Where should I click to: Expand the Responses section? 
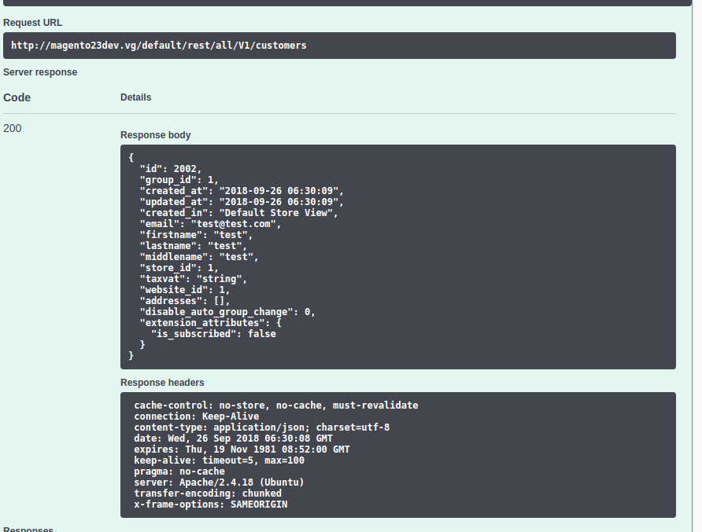click(28, 529)
